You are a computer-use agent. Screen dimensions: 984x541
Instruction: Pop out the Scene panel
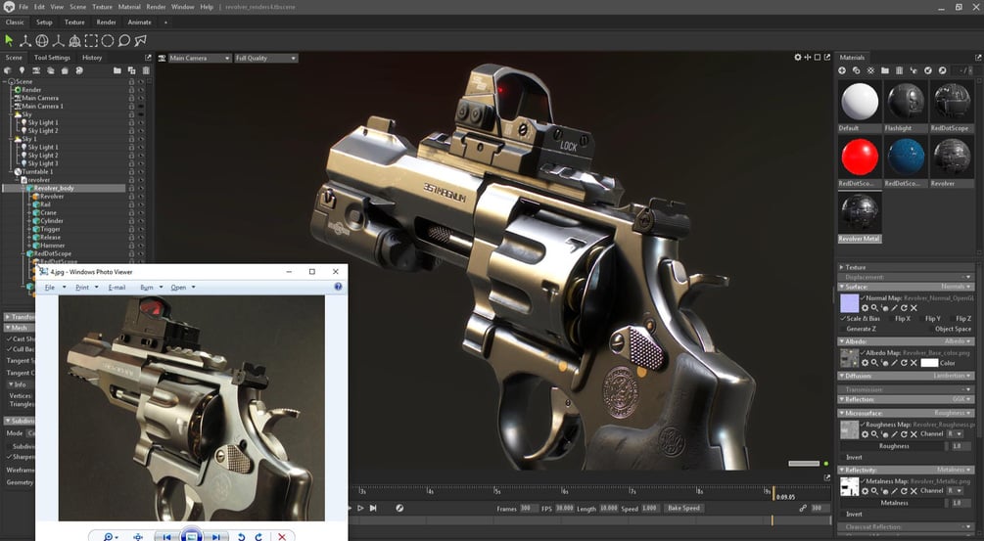148,57
